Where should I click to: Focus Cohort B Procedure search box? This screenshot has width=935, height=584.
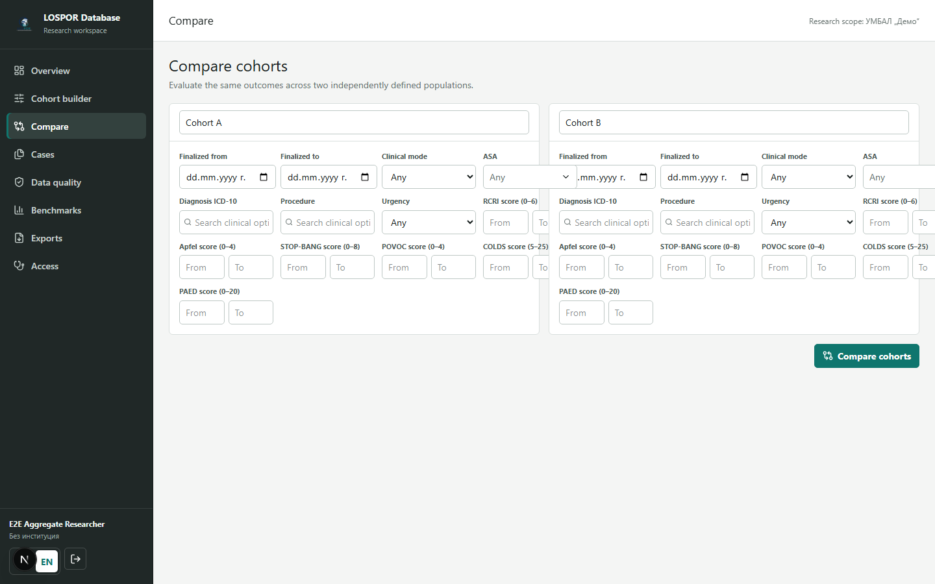(x=707, y=223)
